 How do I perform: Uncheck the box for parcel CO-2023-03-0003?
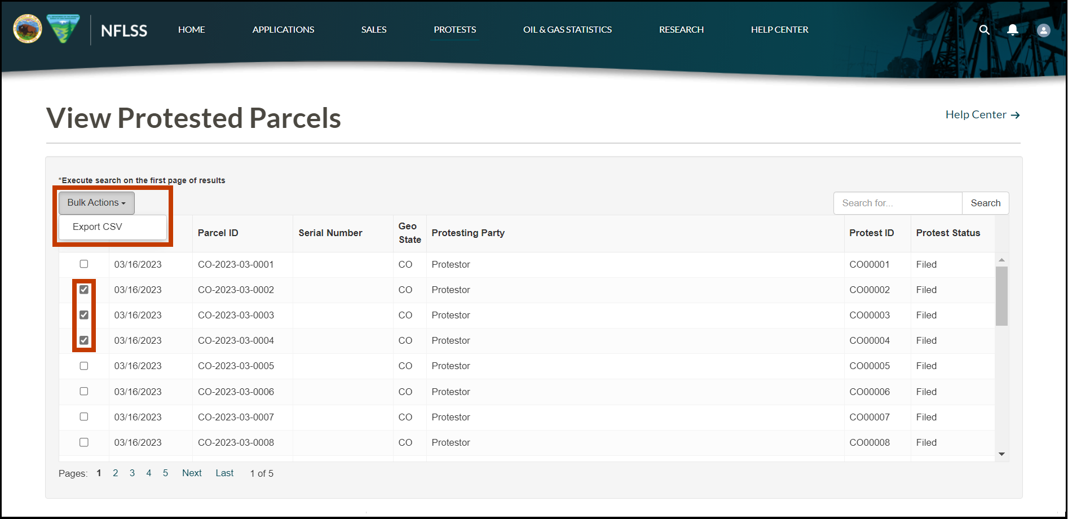point(84,315)
